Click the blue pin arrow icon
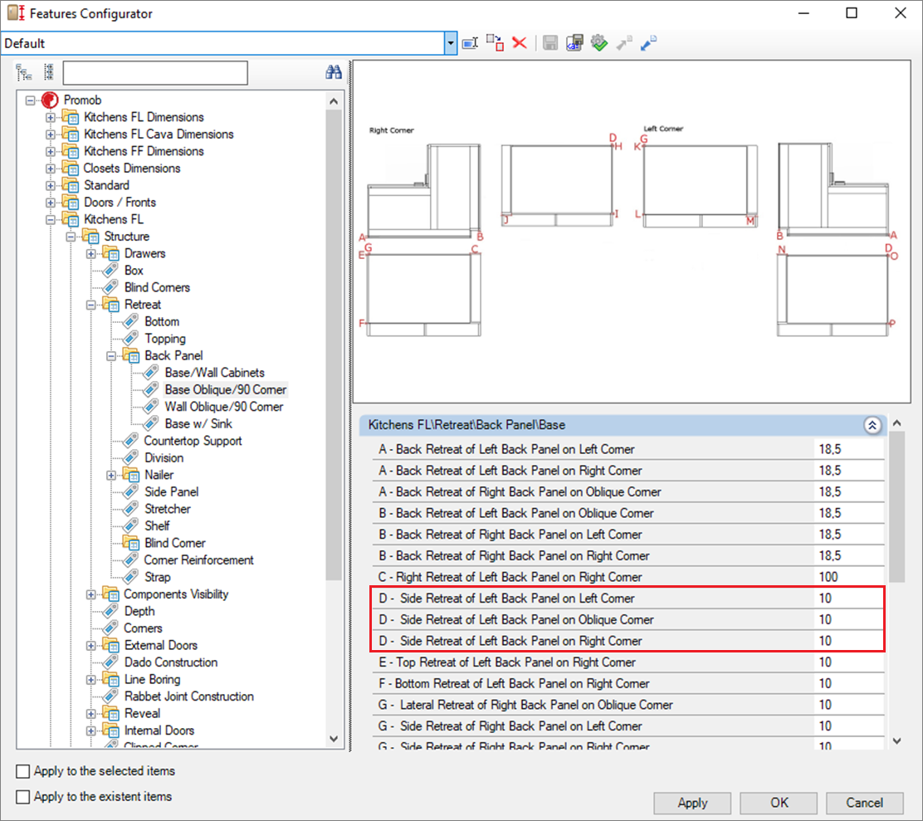The height and width of the screenshot is (821, 923). coord(649,43)
